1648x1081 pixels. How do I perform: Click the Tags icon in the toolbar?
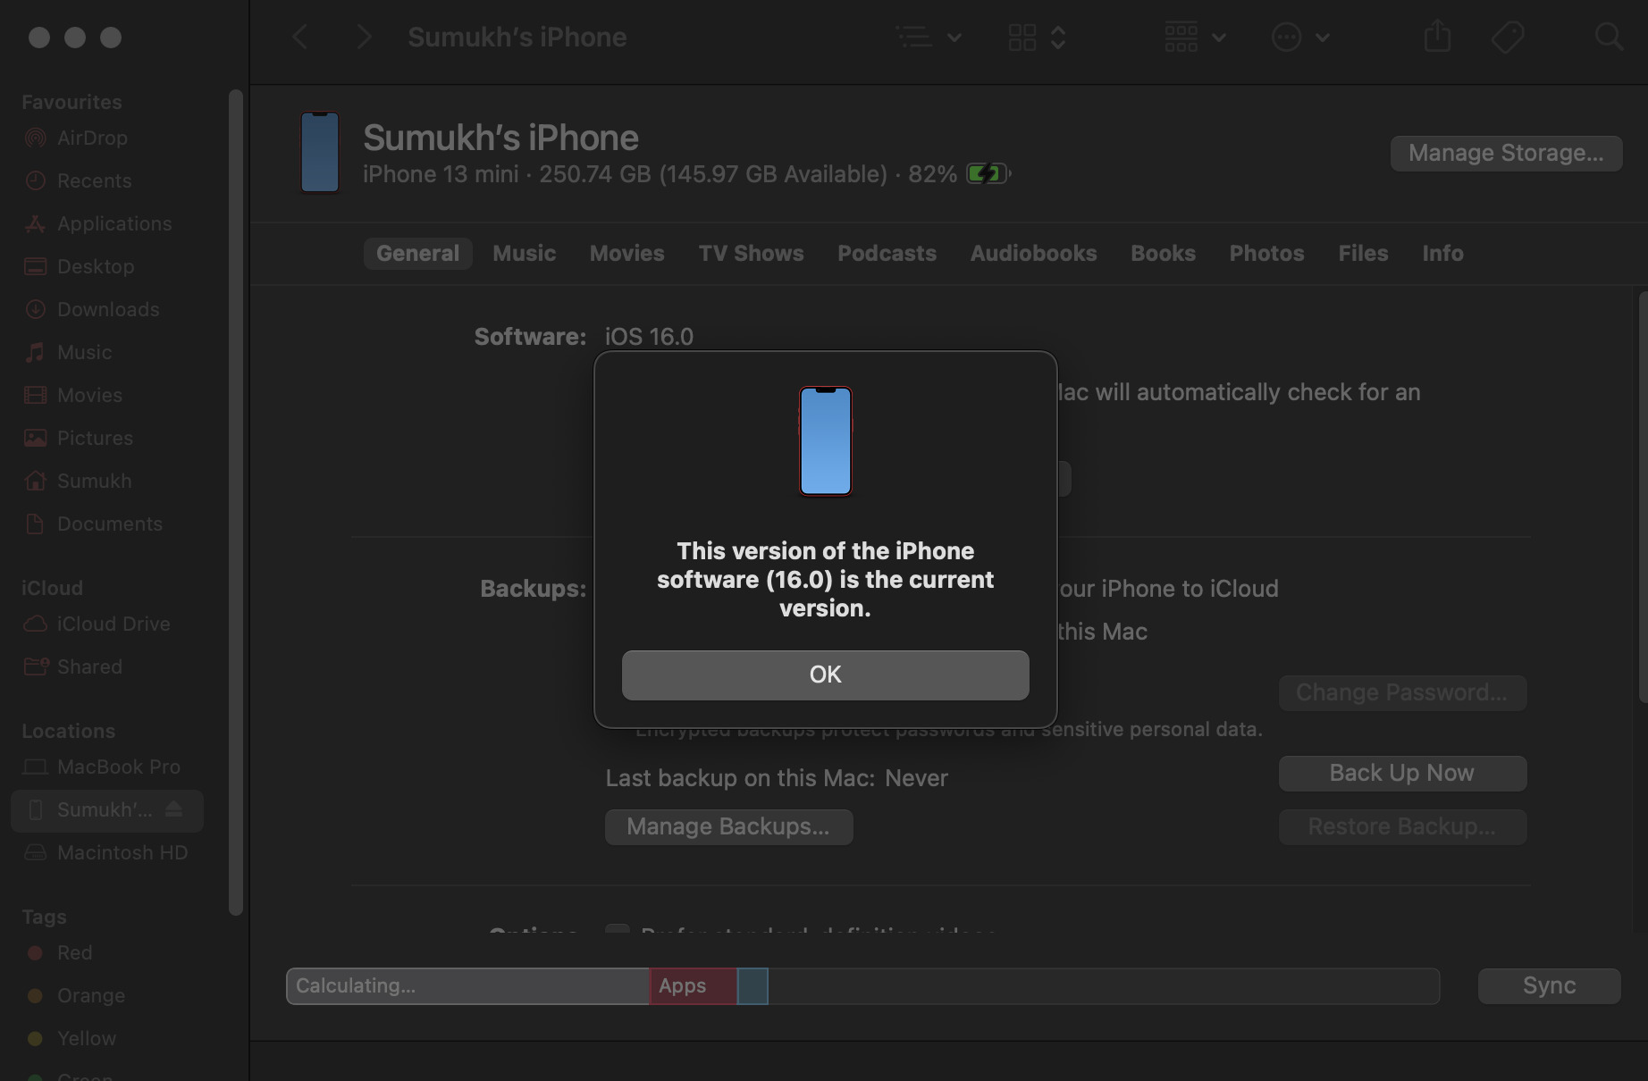[x=1508, y=38]
